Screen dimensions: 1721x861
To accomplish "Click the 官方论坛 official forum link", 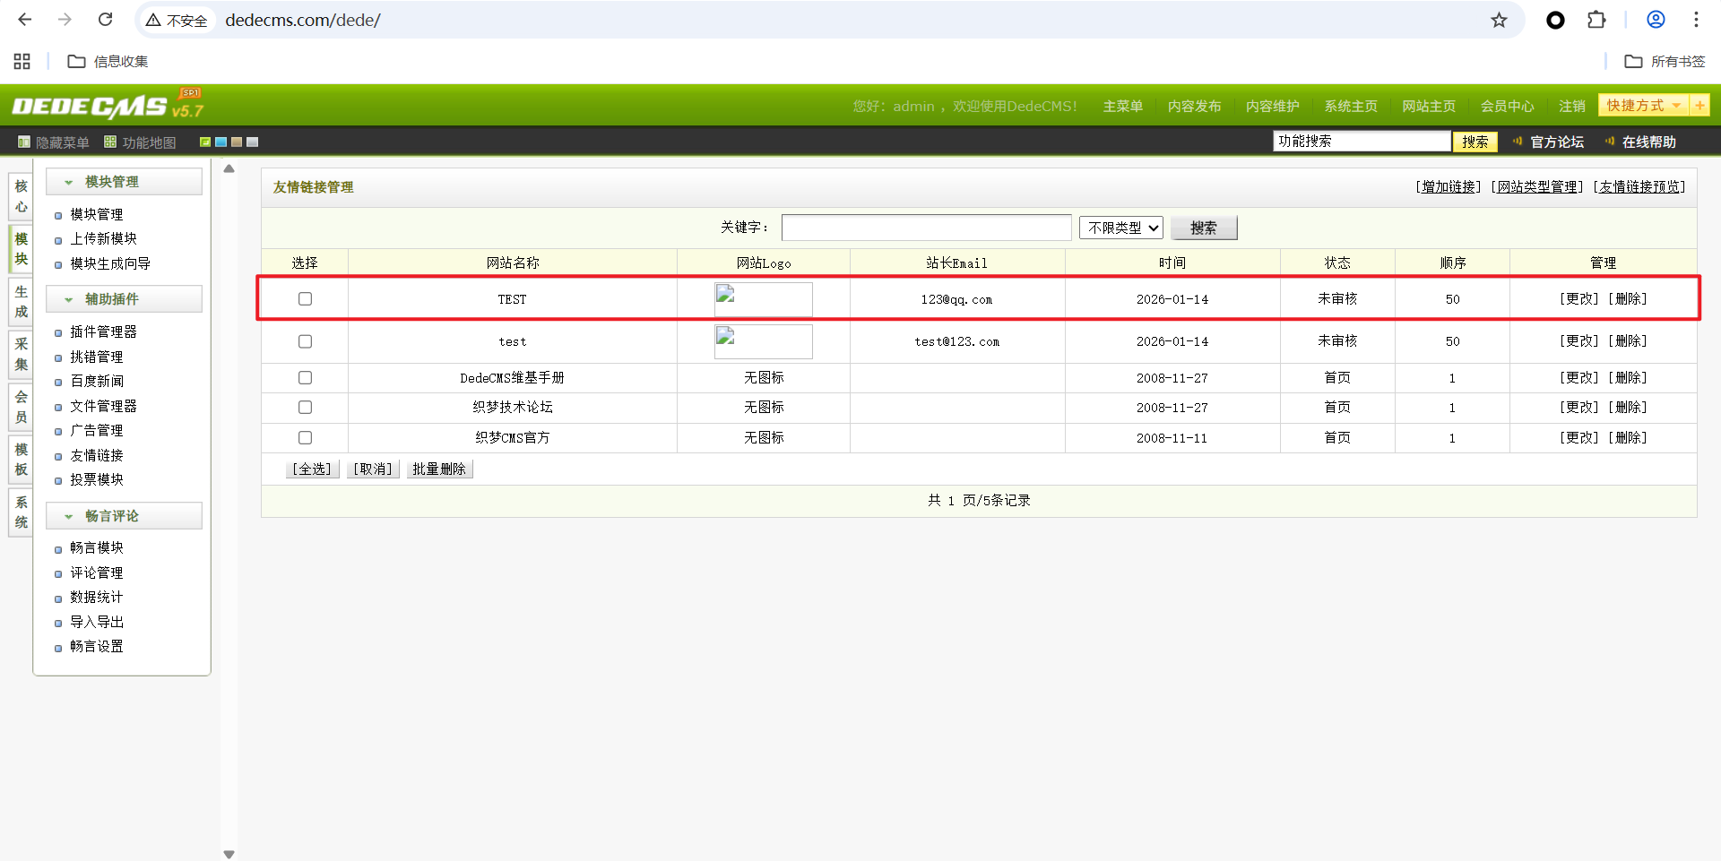I will coord(1557,142).
